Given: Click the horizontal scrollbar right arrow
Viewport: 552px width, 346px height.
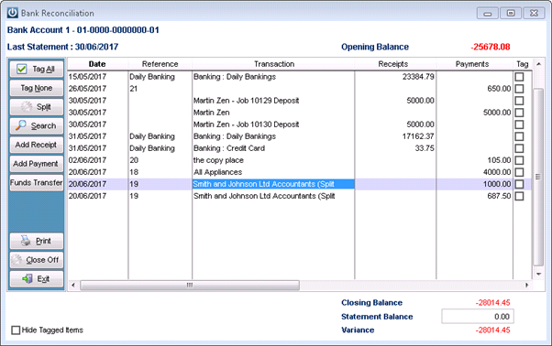Looking at the screenshot, I should 526,285.
